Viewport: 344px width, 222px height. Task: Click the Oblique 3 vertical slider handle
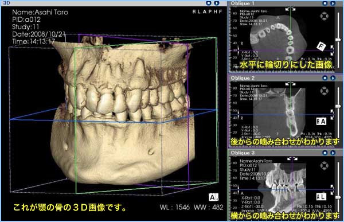[338, 197]
